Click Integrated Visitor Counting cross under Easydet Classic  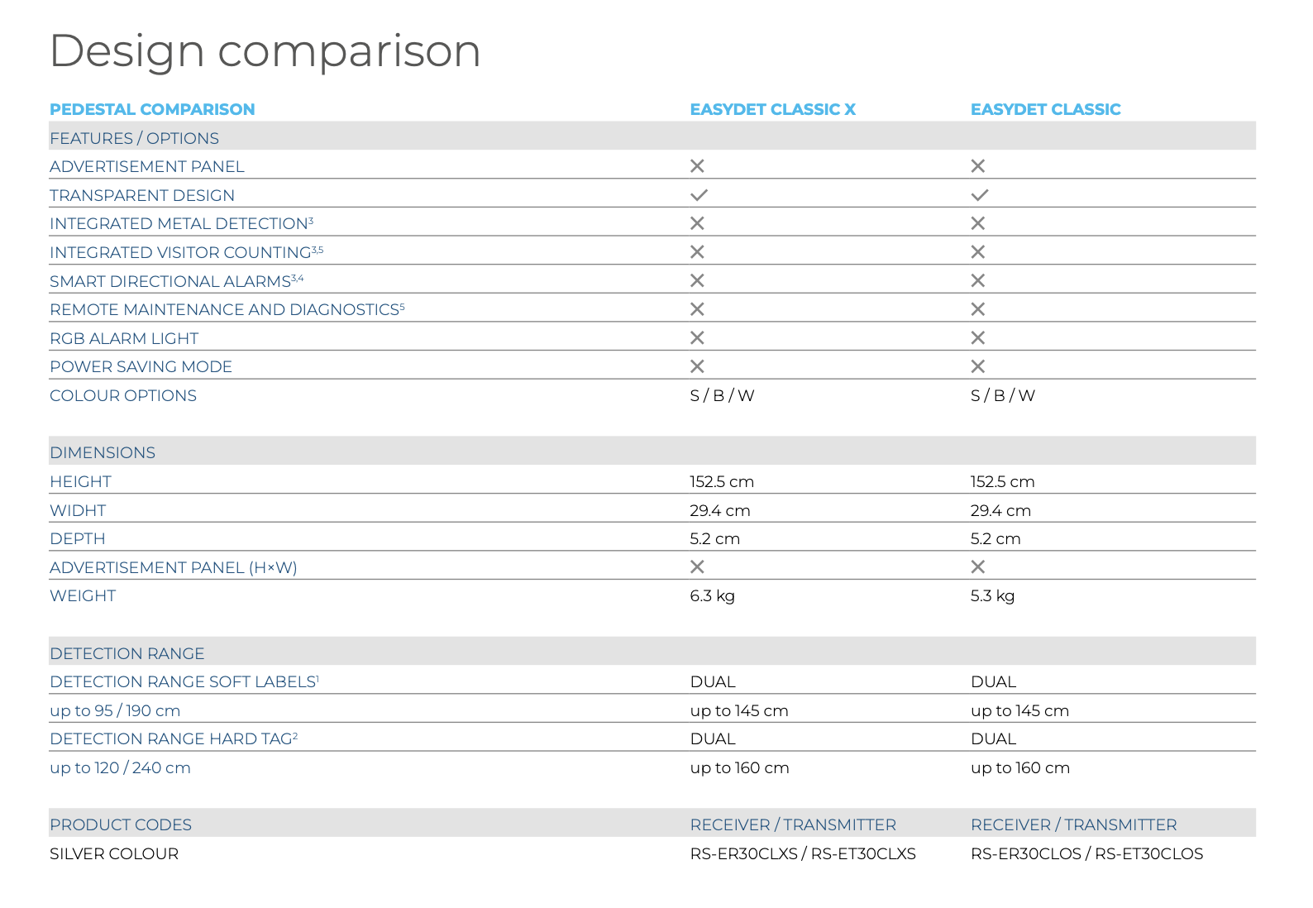click(977, 252)
